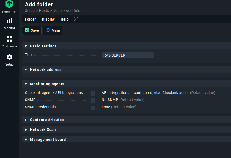Tick the SNMP attribute checkbox
This screenshot has width=231, height=158.
(x=93, y=100)
